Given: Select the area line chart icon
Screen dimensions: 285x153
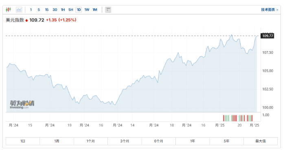Looking at the screenshot, I should pos(19,10).
